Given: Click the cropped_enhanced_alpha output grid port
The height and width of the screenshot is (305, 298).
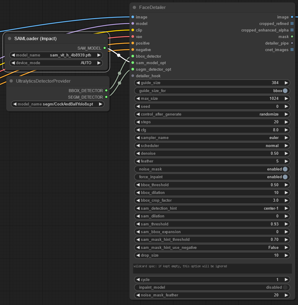Looking at the screenshot, I should [x=292, y=30].
